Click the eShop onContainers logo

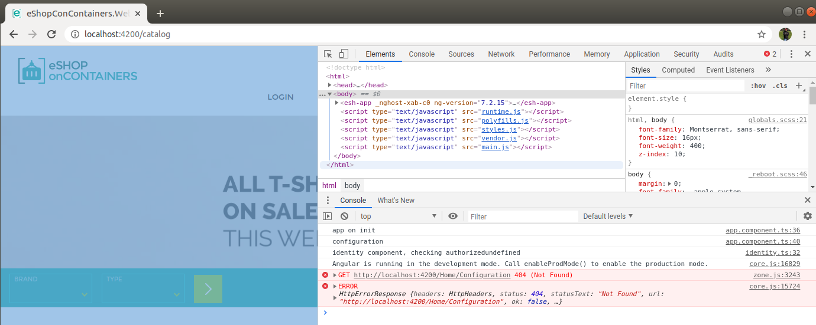77,71
